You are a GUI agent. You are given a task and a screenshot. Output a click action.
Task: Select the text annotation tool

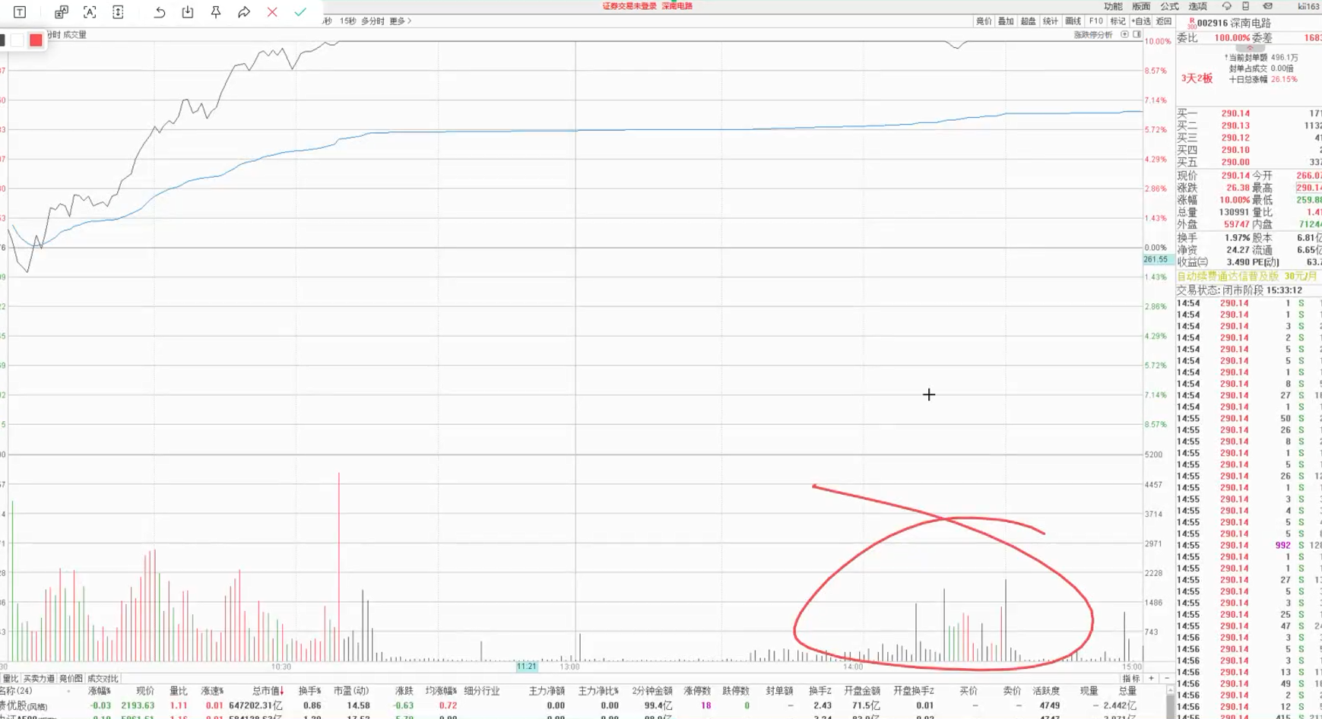[20, 12]
